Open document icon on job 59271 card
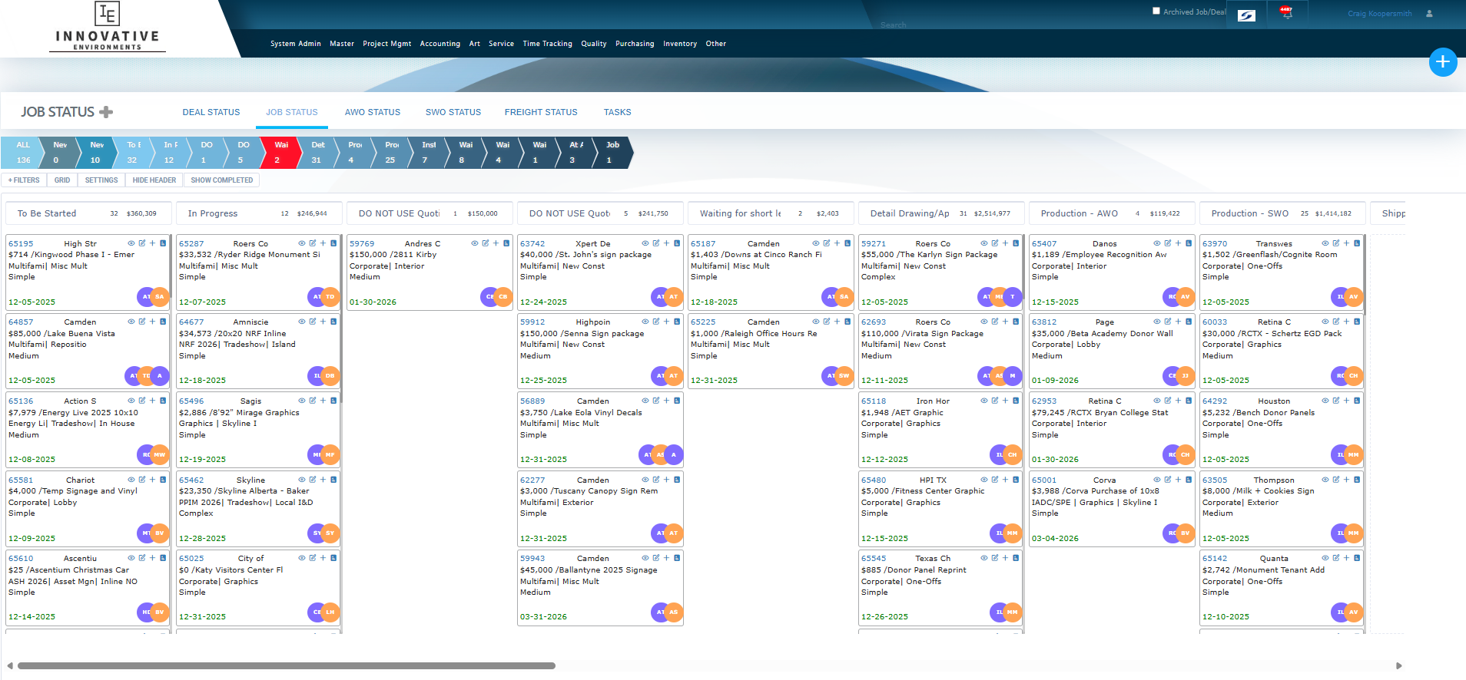This screenshot has height=680, width=1466. point(1016,243)
